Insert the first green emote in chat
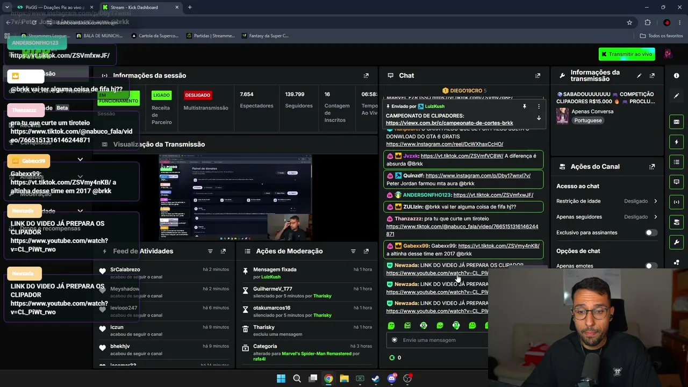This screenshot has height=387, width=688. pyautogui.click(x=391, y=325)
